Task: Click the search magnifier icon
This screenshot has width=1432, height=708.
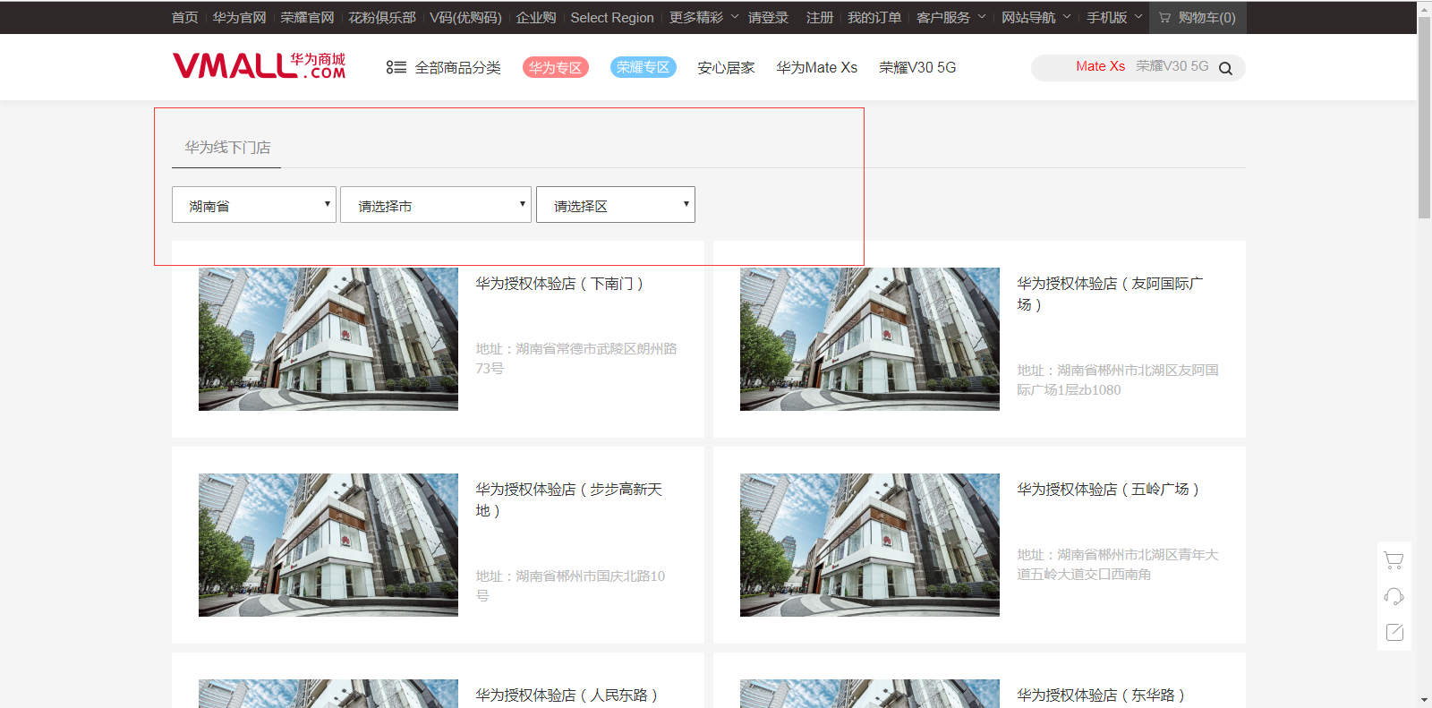Action: pos(1225,68)
